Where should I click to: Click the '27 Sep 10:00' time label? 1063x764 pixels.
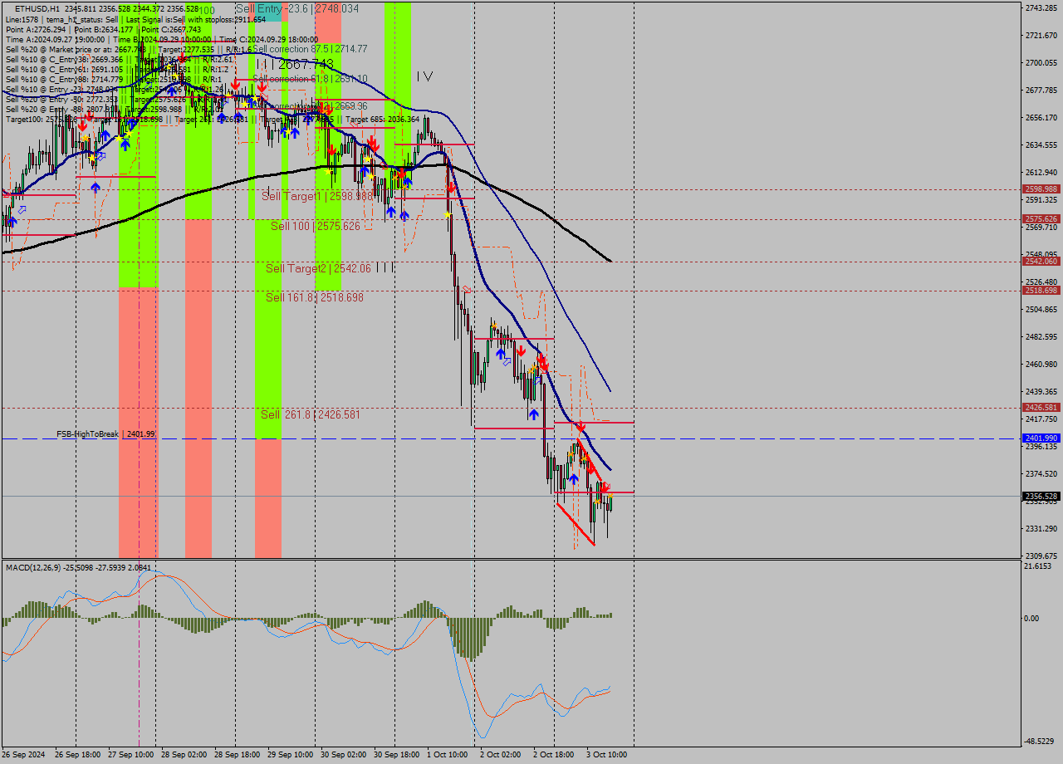pos(130,755)
